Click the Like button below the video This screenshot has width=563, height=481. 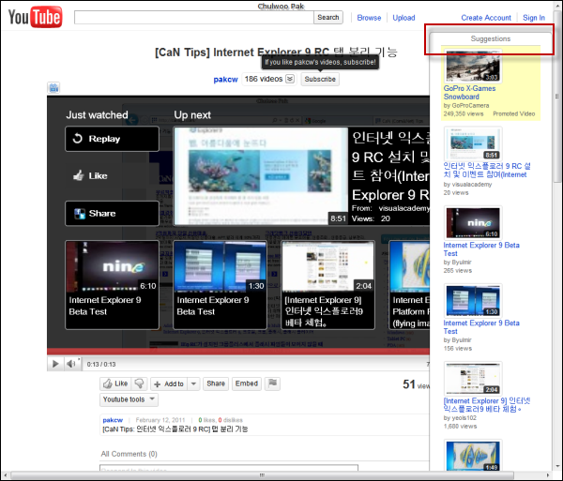[115, 383]
